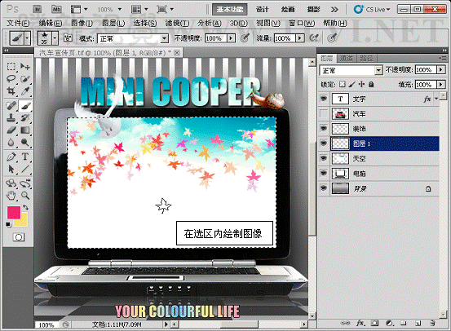Select the Clone Stamp tool
This screenshot has width=451, height=331.
(11, 117)
